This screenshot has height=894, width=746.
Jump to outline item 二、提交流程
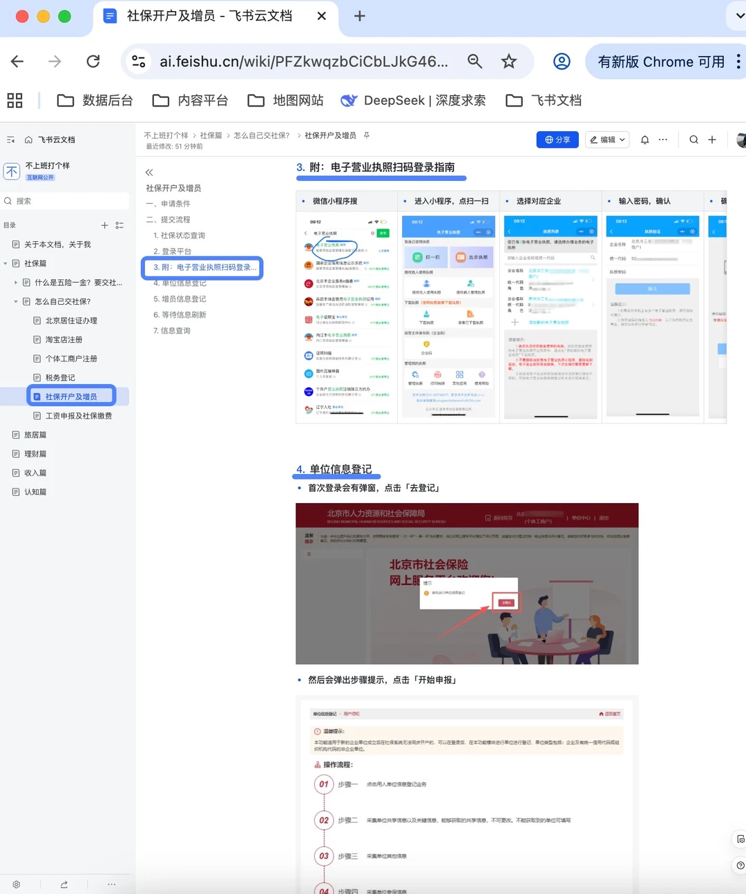168,220
